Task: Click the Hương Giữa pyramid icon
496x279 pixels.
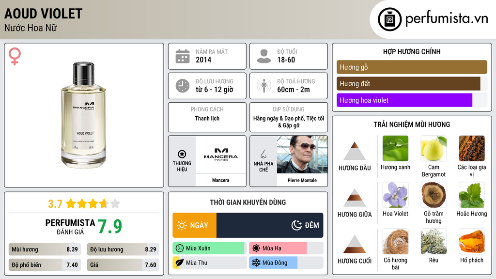Action: coord(355,198)
